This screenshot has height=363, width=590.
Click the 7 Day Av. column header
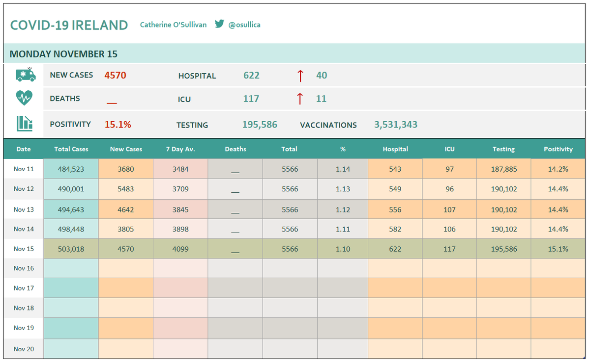coord(180,149)
